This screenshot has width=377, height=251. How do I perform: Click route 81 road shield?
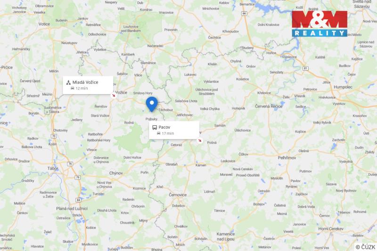click(x=305, y=68)
